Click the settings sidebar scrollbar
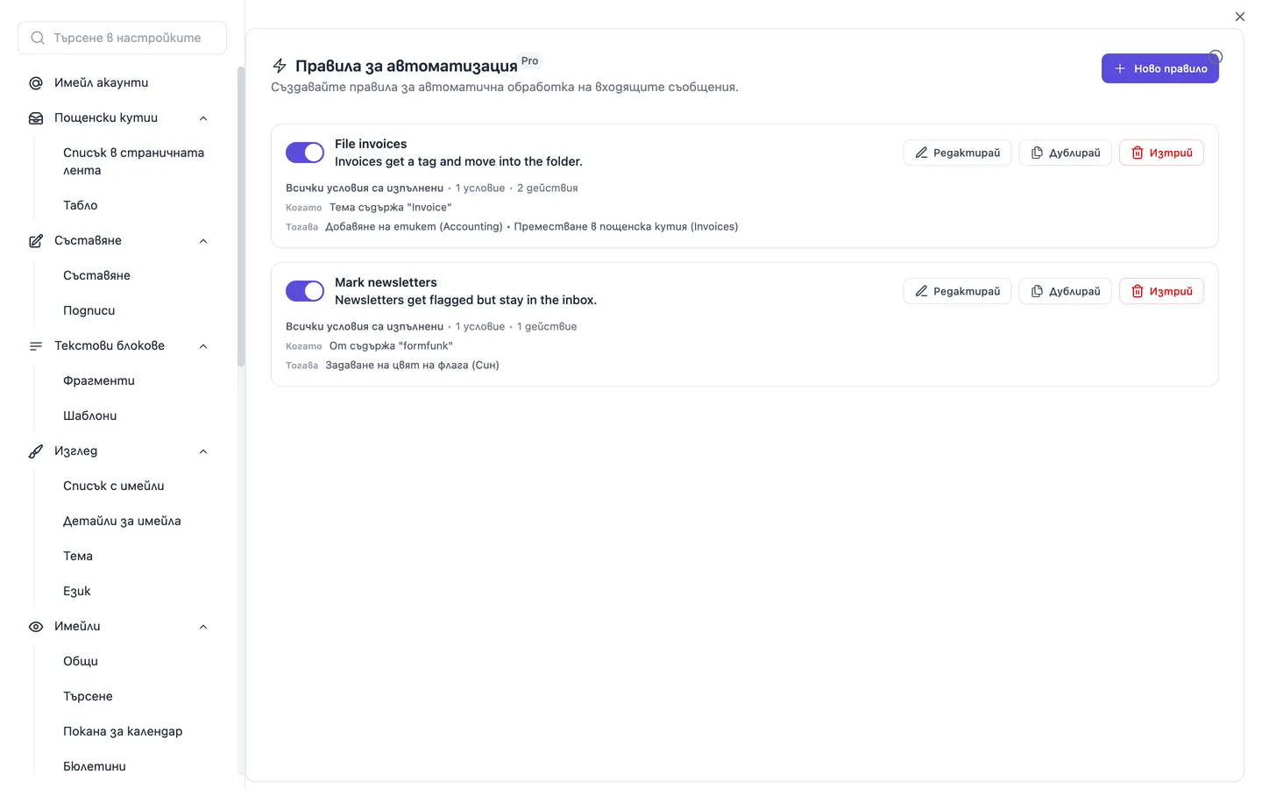 point(241,217)
